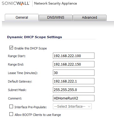The image size is (114, 119).
Task: Select the Subnet Mask field
Action: (x=74, y=90)
